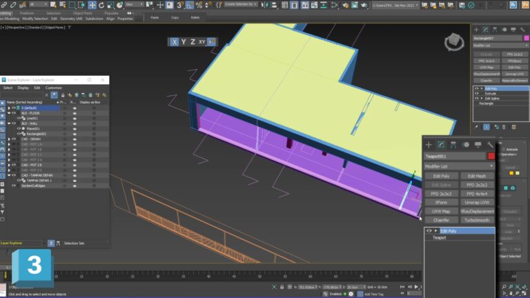
Task: Collapse the BLD - FLOOR layer
Action: click(x=9, y=113)
